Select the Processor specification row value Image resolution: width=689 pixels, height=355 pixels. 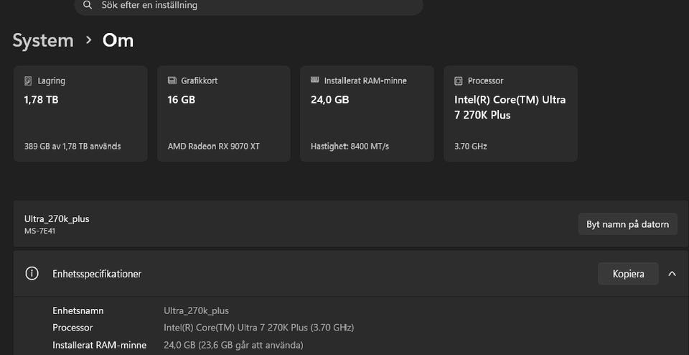click(x=259, y=328)
